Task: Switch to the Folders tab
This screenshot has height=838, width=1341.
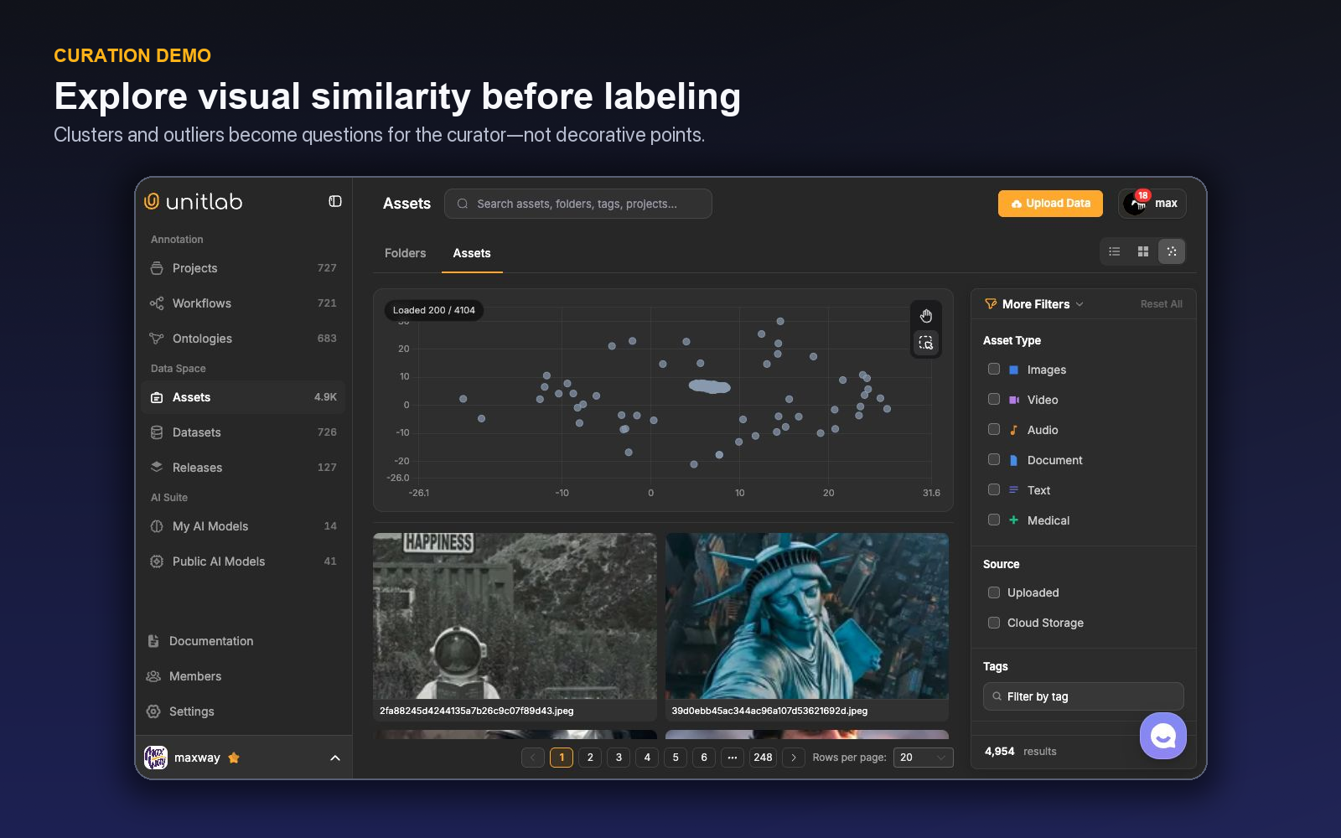Action: click(406, 253)
